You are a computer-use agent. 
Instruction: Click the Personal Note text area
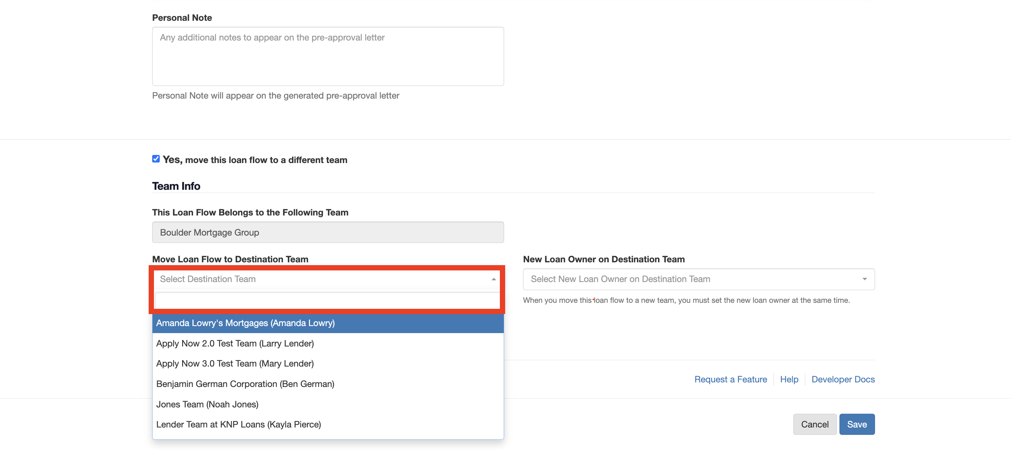point(328,56)
